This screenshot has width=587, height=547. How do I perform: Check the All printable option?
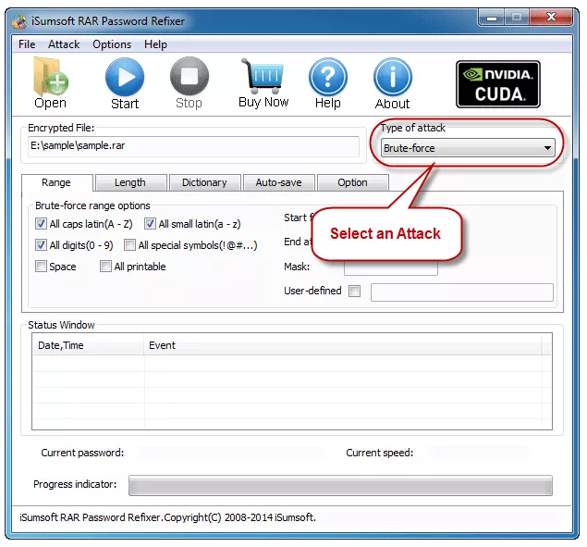(x=105, y=267)
